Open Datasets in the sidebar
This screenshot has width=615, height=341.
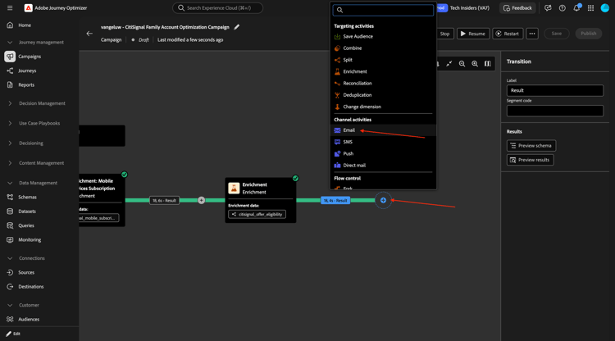27,211
